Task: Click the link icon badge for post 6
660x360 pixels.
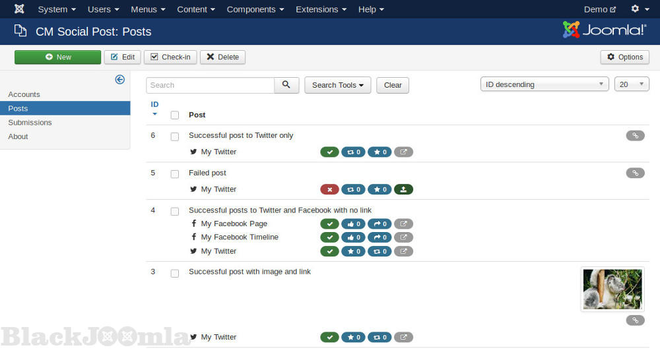Action: click(635, 136)
